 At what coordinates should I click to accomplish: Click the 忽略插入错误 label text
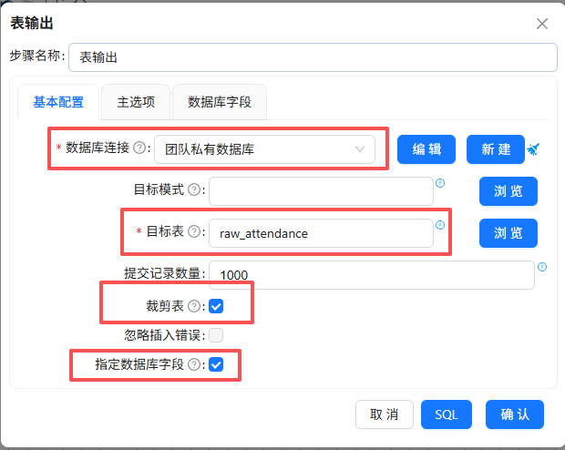pyautogui.click(x=162, y=335)
